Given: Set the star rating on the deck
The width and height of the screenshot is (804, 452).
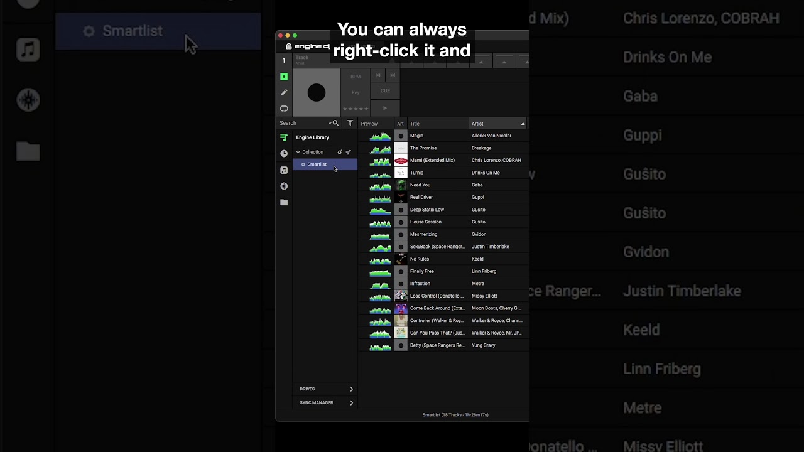Looking at the screenshot, I should [x=356, y=109].
